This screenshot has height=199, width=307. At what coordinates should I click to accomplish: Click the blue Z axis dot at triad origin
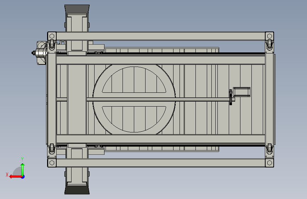click(23, 177)
